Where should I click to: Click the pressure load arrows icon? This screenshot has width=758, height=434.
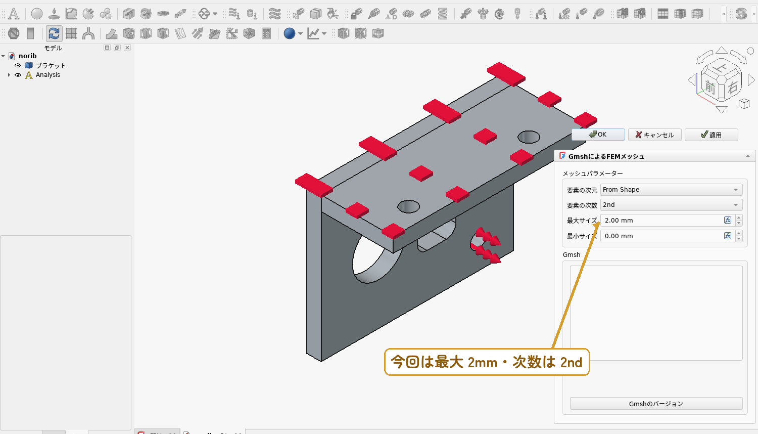(x=483, y=14)
